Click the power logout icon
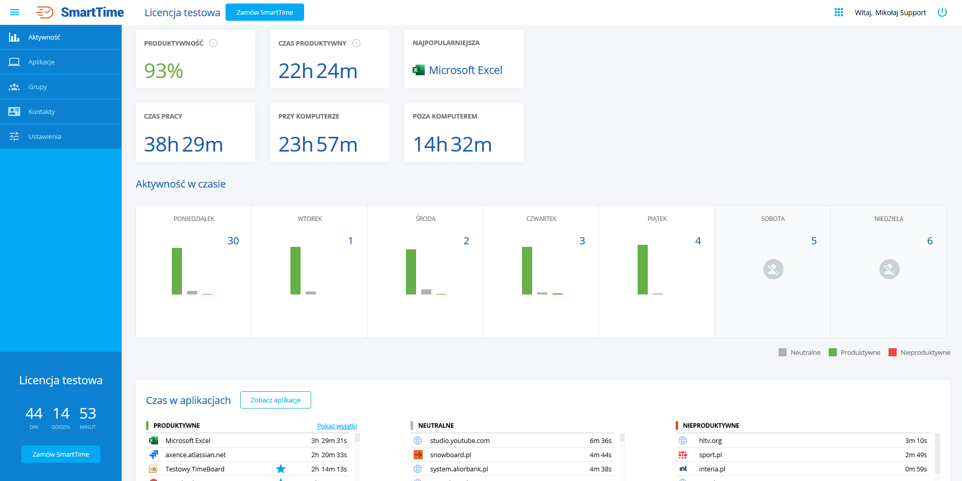This screenshot has width=962, height=481. (942, 12)
